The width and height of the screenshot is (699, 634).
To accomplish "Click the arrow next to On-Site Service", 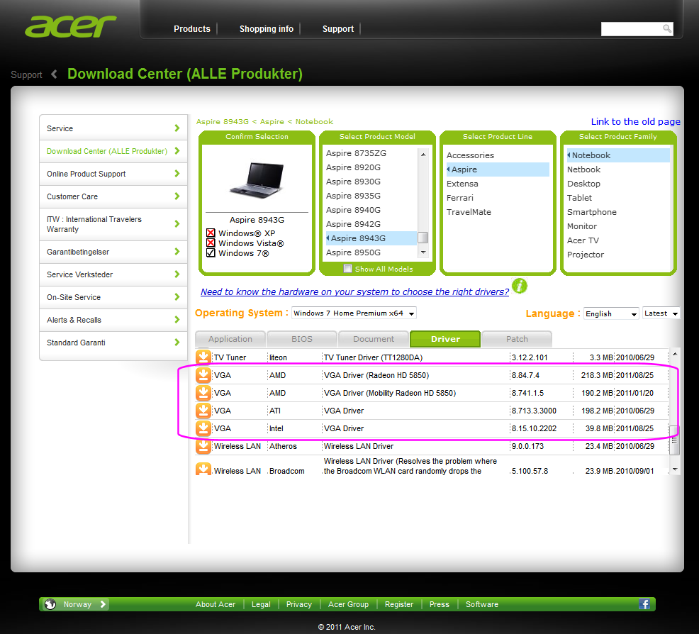I will (x=177, y=297).
